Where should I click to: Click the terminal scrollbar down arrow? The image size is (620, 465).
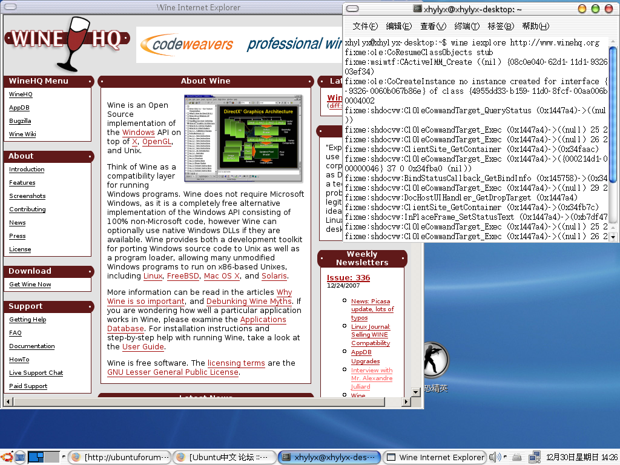[613, 237]
